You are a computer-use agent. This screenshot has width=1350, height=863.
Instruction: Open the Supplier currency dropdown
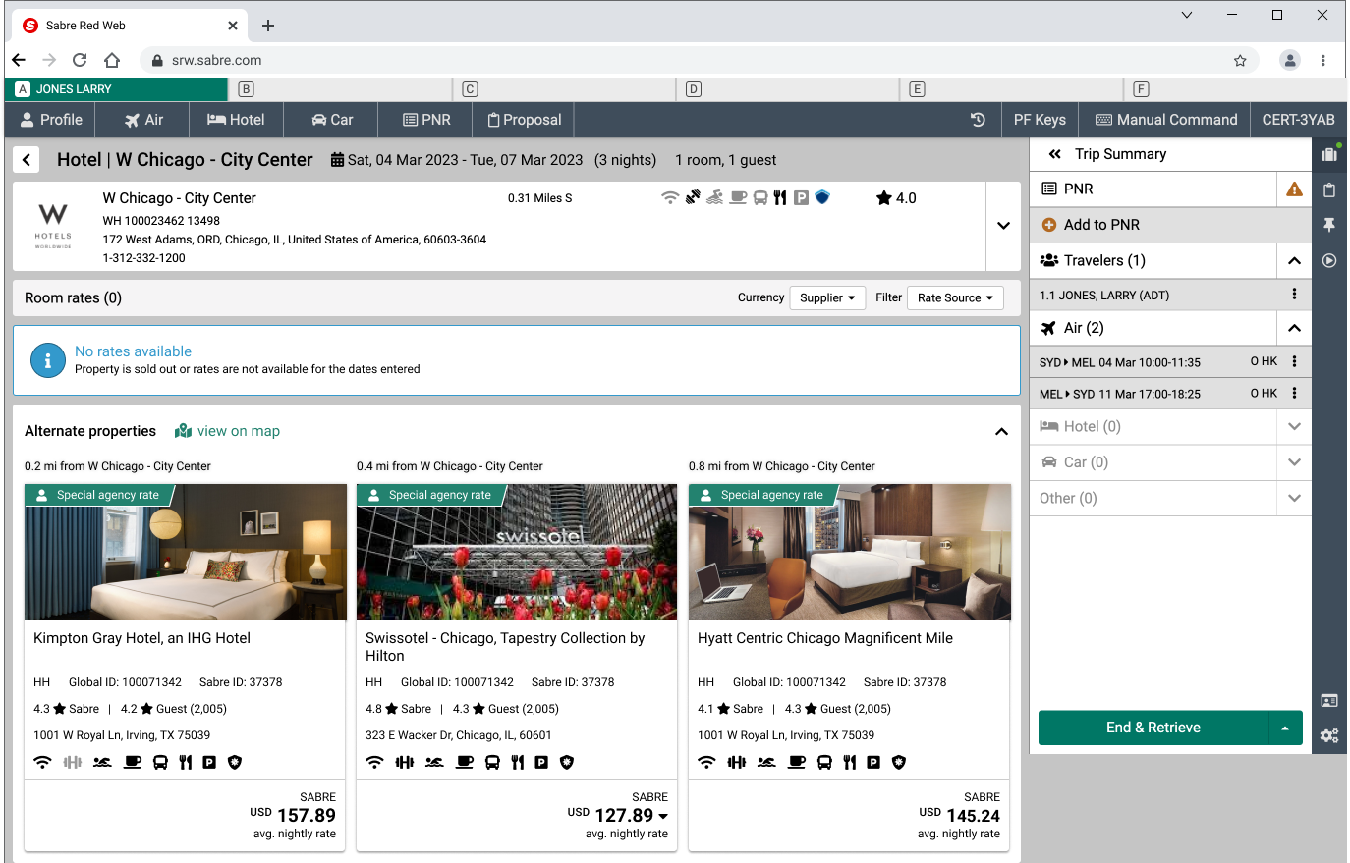826,297
